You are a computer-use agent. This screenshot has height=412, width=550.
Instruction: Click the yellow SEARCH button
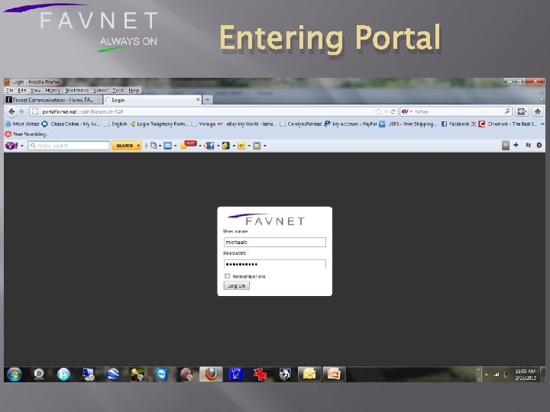click(125, 146)
